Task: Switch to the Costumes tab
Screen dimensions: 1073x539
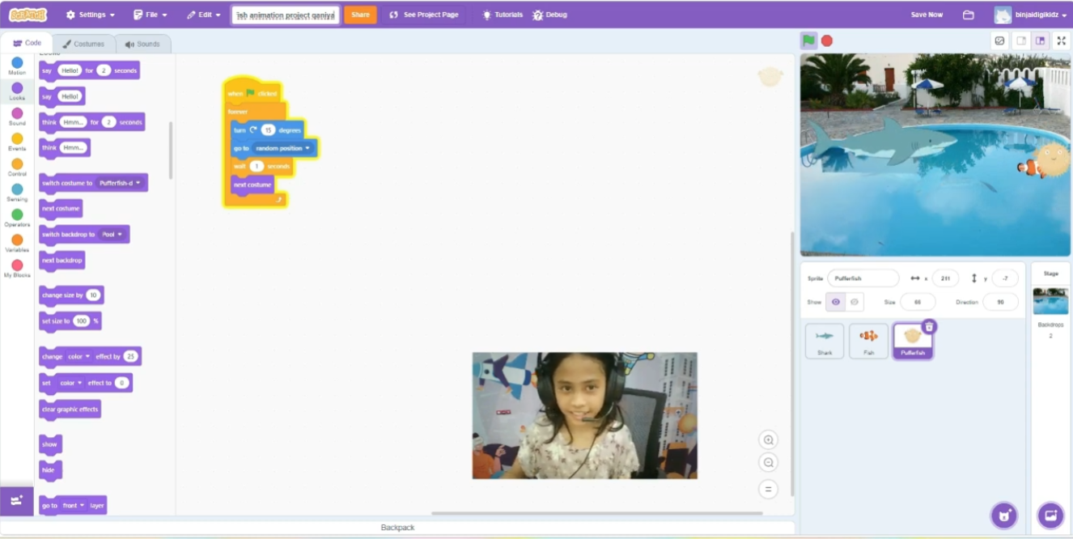Action: 84,44
